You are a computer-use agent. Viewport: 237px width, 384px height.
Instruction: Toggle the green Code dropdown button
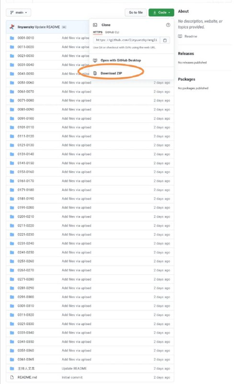coord(161,12)
